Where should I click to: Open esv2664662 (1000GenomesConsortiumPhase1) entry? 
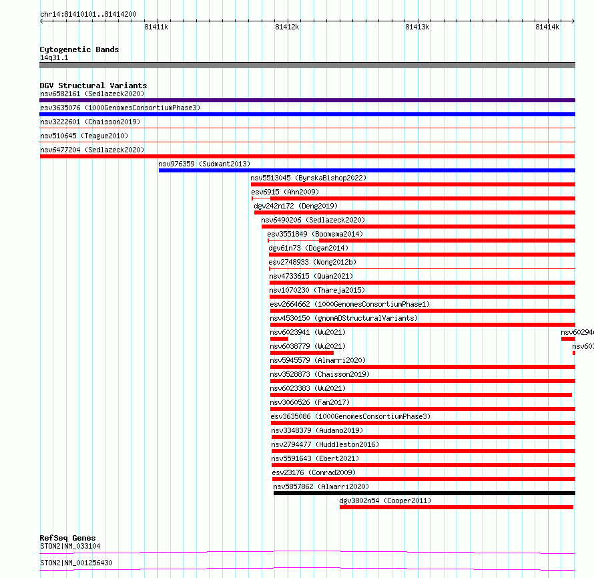(x=350, y=304)
